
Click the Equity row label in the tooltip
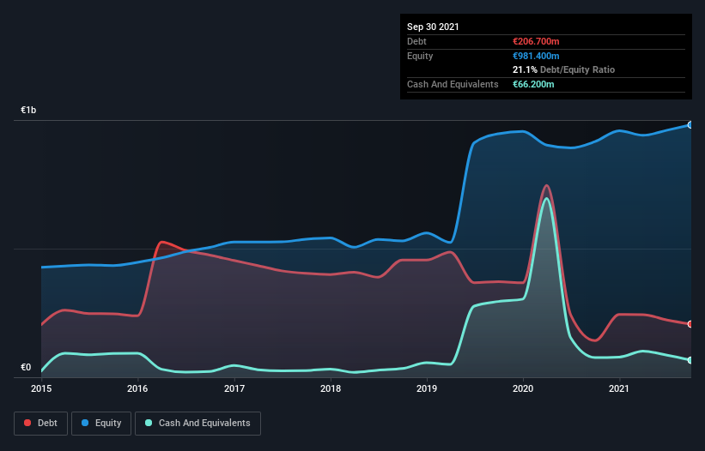pyautogui.click(x=420, y=56)
